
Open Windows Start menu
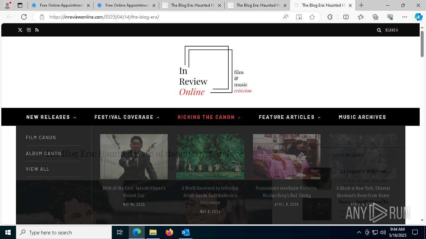tap(8, 232)
